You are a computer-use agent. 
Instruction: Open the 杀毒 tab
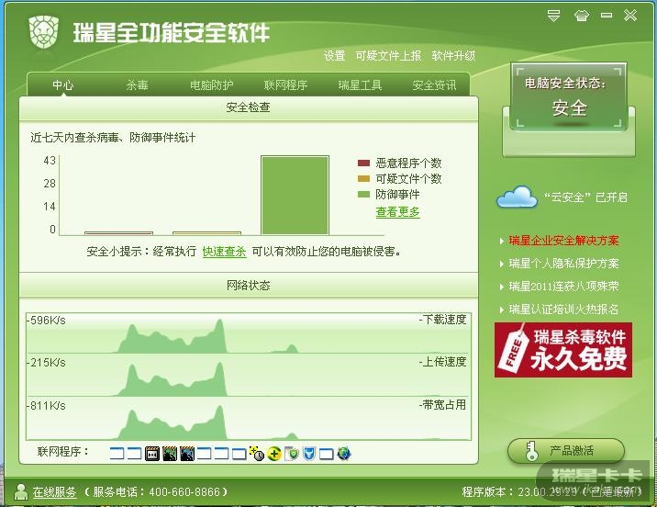(x=137, y=85)
